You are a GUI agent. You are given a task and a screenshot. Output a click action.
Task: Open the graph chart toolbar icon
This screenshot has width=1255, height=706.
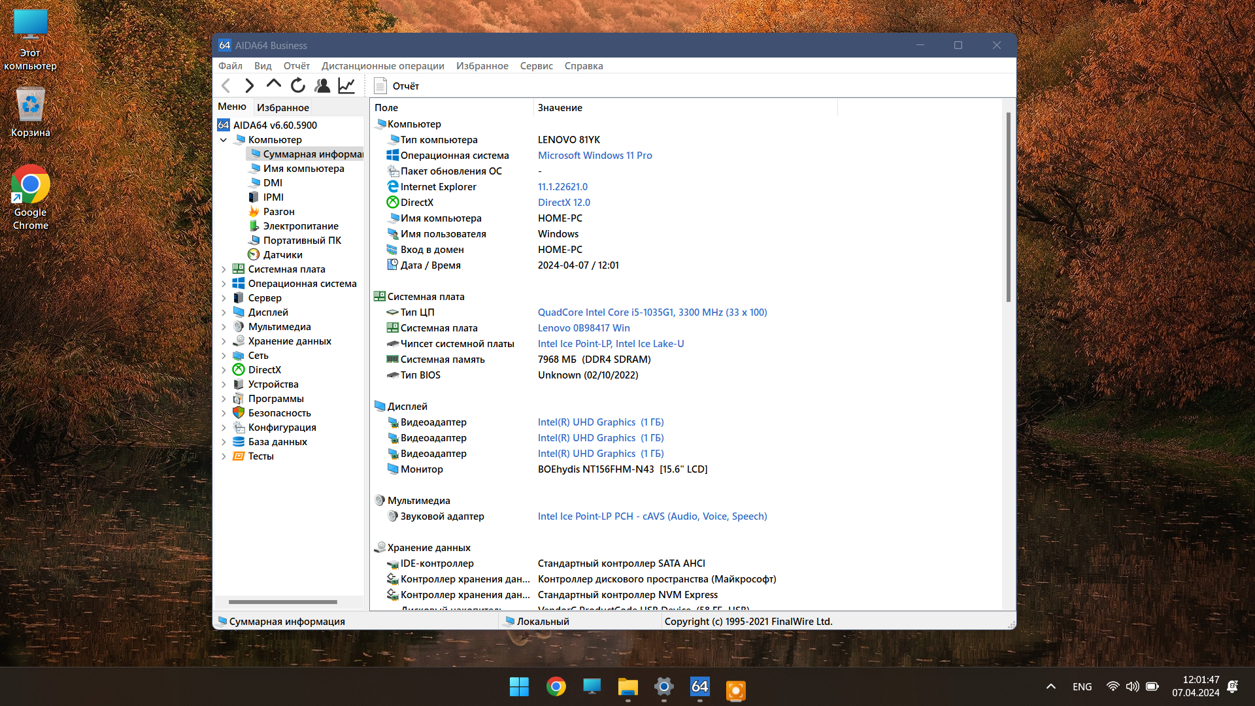346,86
